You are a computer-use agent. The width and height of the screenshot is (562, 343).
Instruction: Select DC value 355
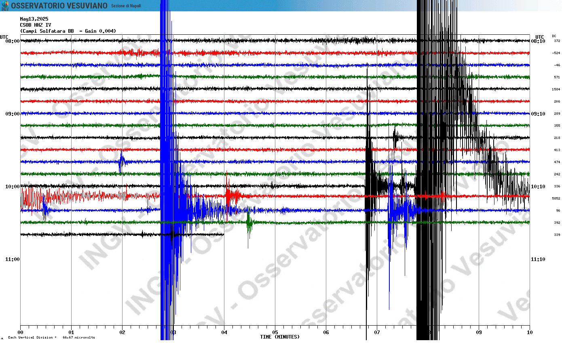pyautogui.click(x=557, y=126)
